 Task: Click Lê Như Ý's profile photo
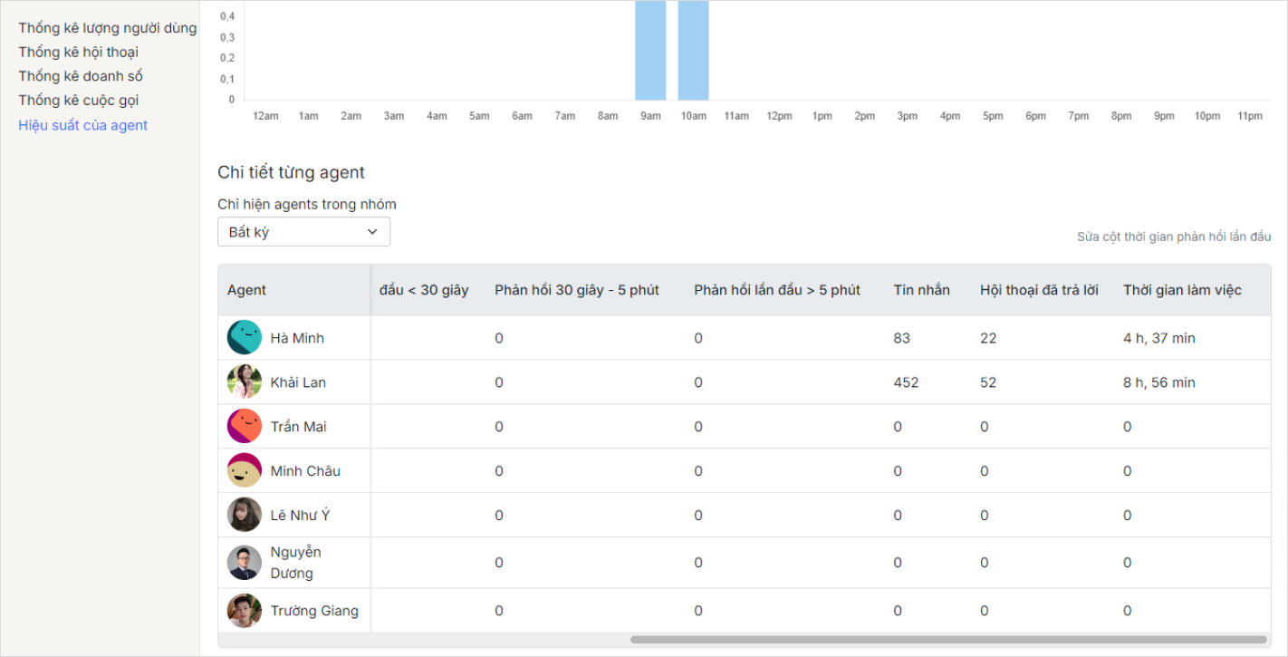click(245, 516)
